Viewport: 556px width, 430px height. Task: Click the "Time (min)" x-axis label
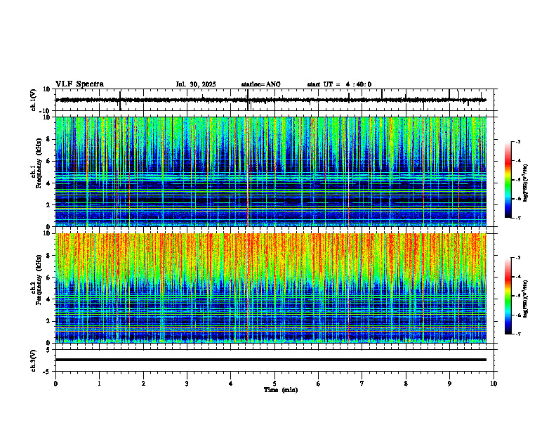pyautogui.click(x=281, y=390)
